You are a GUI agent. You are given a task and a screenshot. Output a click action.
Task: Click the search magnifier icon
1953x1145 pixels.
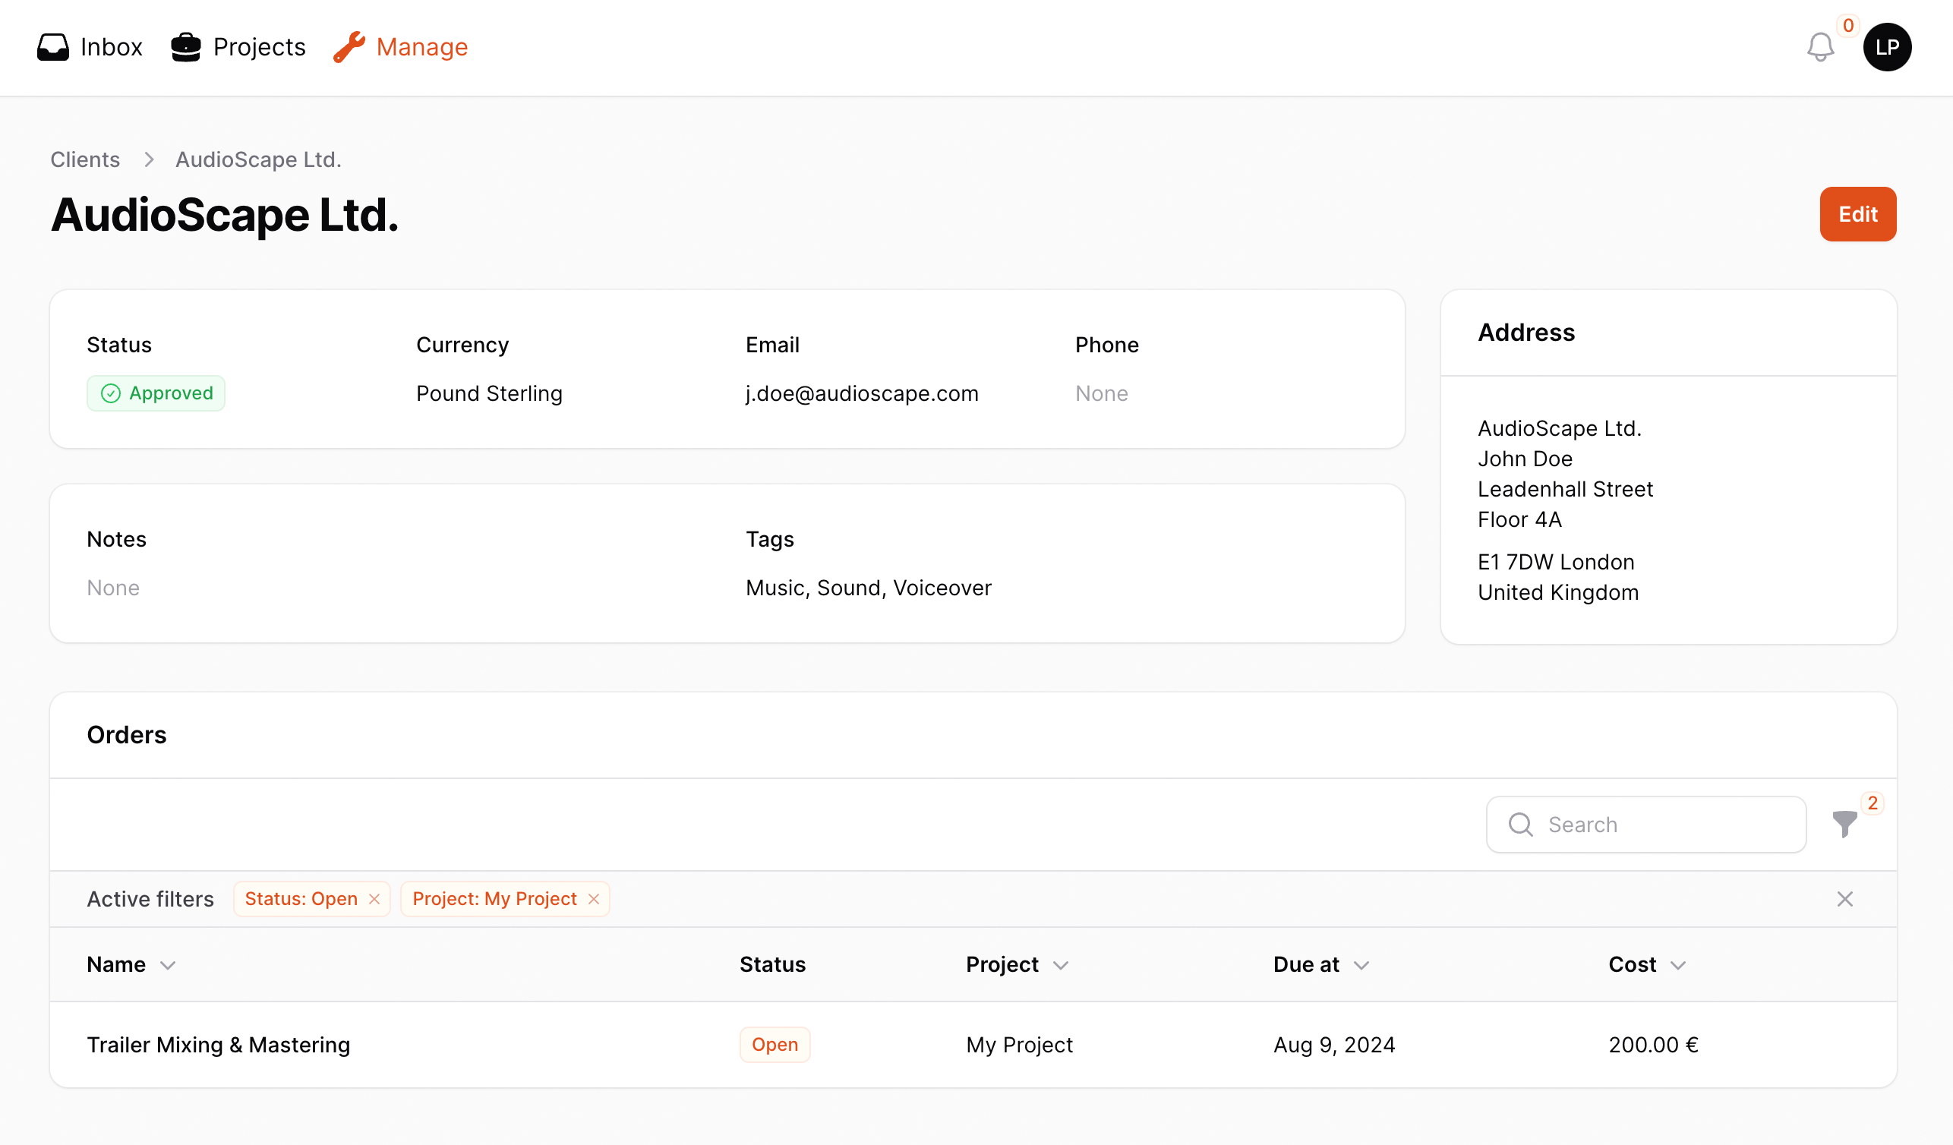click(1520, 825)
